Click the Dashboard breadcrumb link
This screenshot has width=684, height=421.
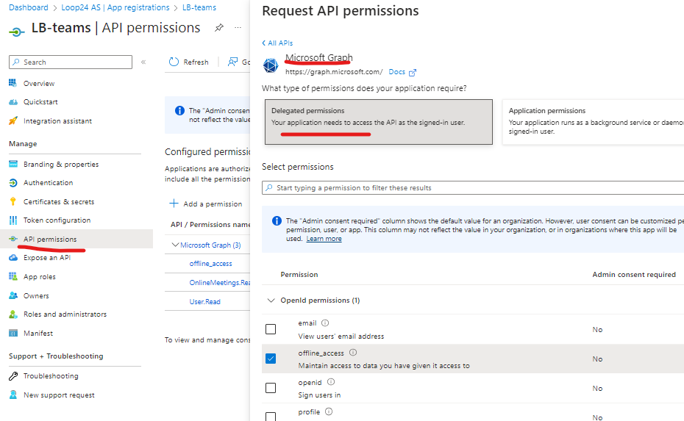(29, 7)
